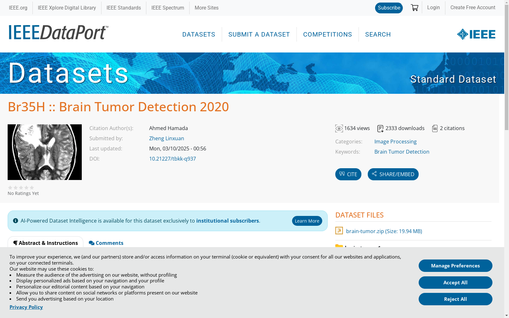Open IEEE Xplore Digital Library link
The height and width of the screenshot is (318, 509).
point(67,8)
